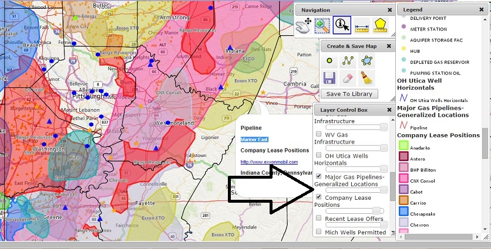Image resolution: width=491 pixels, height=249 pixels.
Task: Click the Save To Library button
Action: click(349, 94)
